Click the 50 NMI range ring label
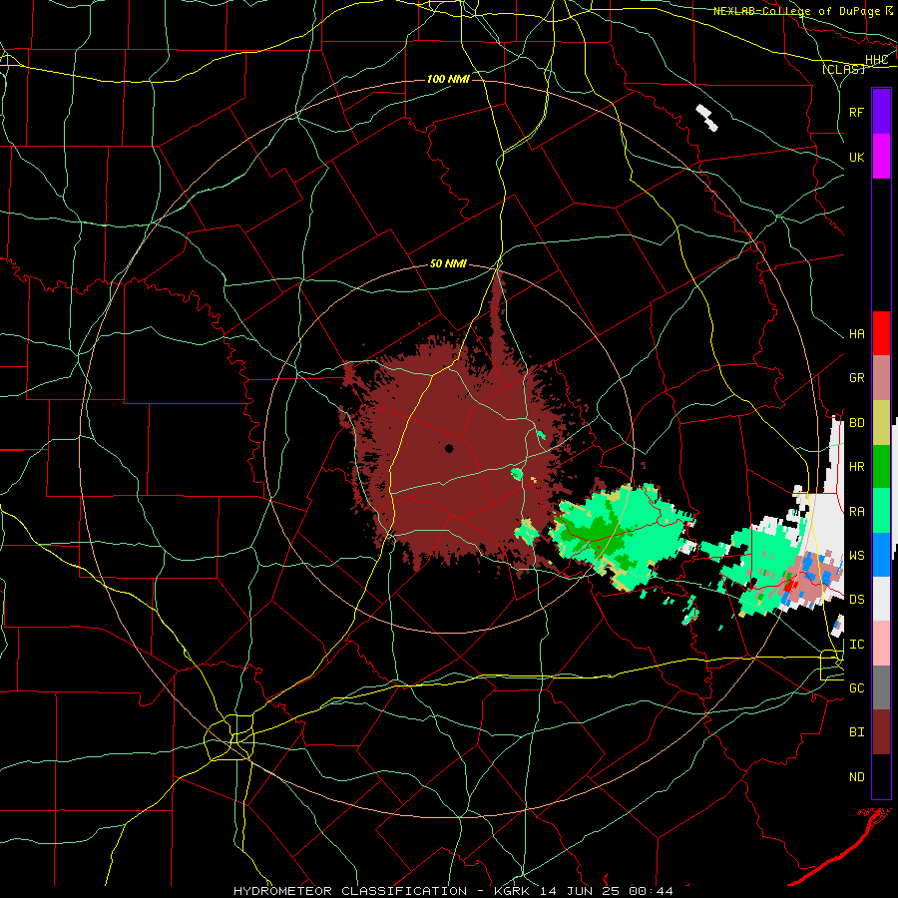This screenshot has width=898, height=898. (x=448, y=263)
